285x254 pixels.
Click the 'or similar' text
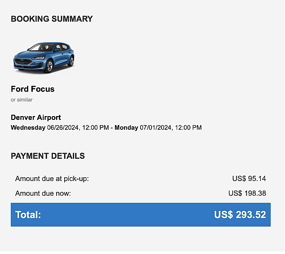pos(22,100)
